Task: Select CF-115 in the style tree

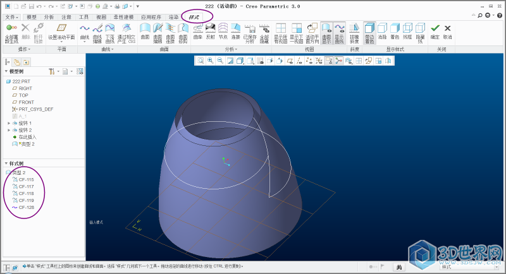Action: point(23,180)
